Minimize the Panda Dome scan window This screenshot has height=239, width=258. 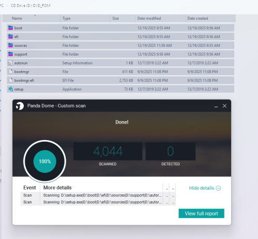click(x=216, y=106)
